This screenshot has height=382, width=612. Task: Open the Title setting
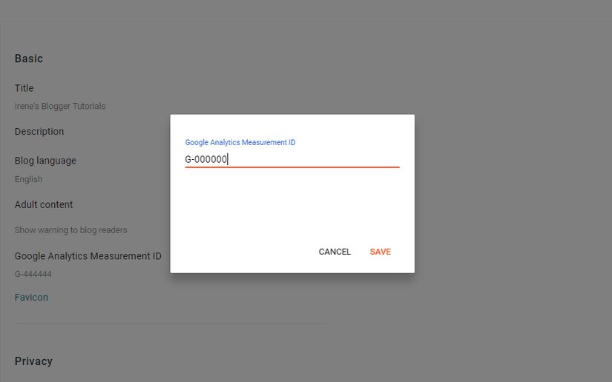coord(24,88)
